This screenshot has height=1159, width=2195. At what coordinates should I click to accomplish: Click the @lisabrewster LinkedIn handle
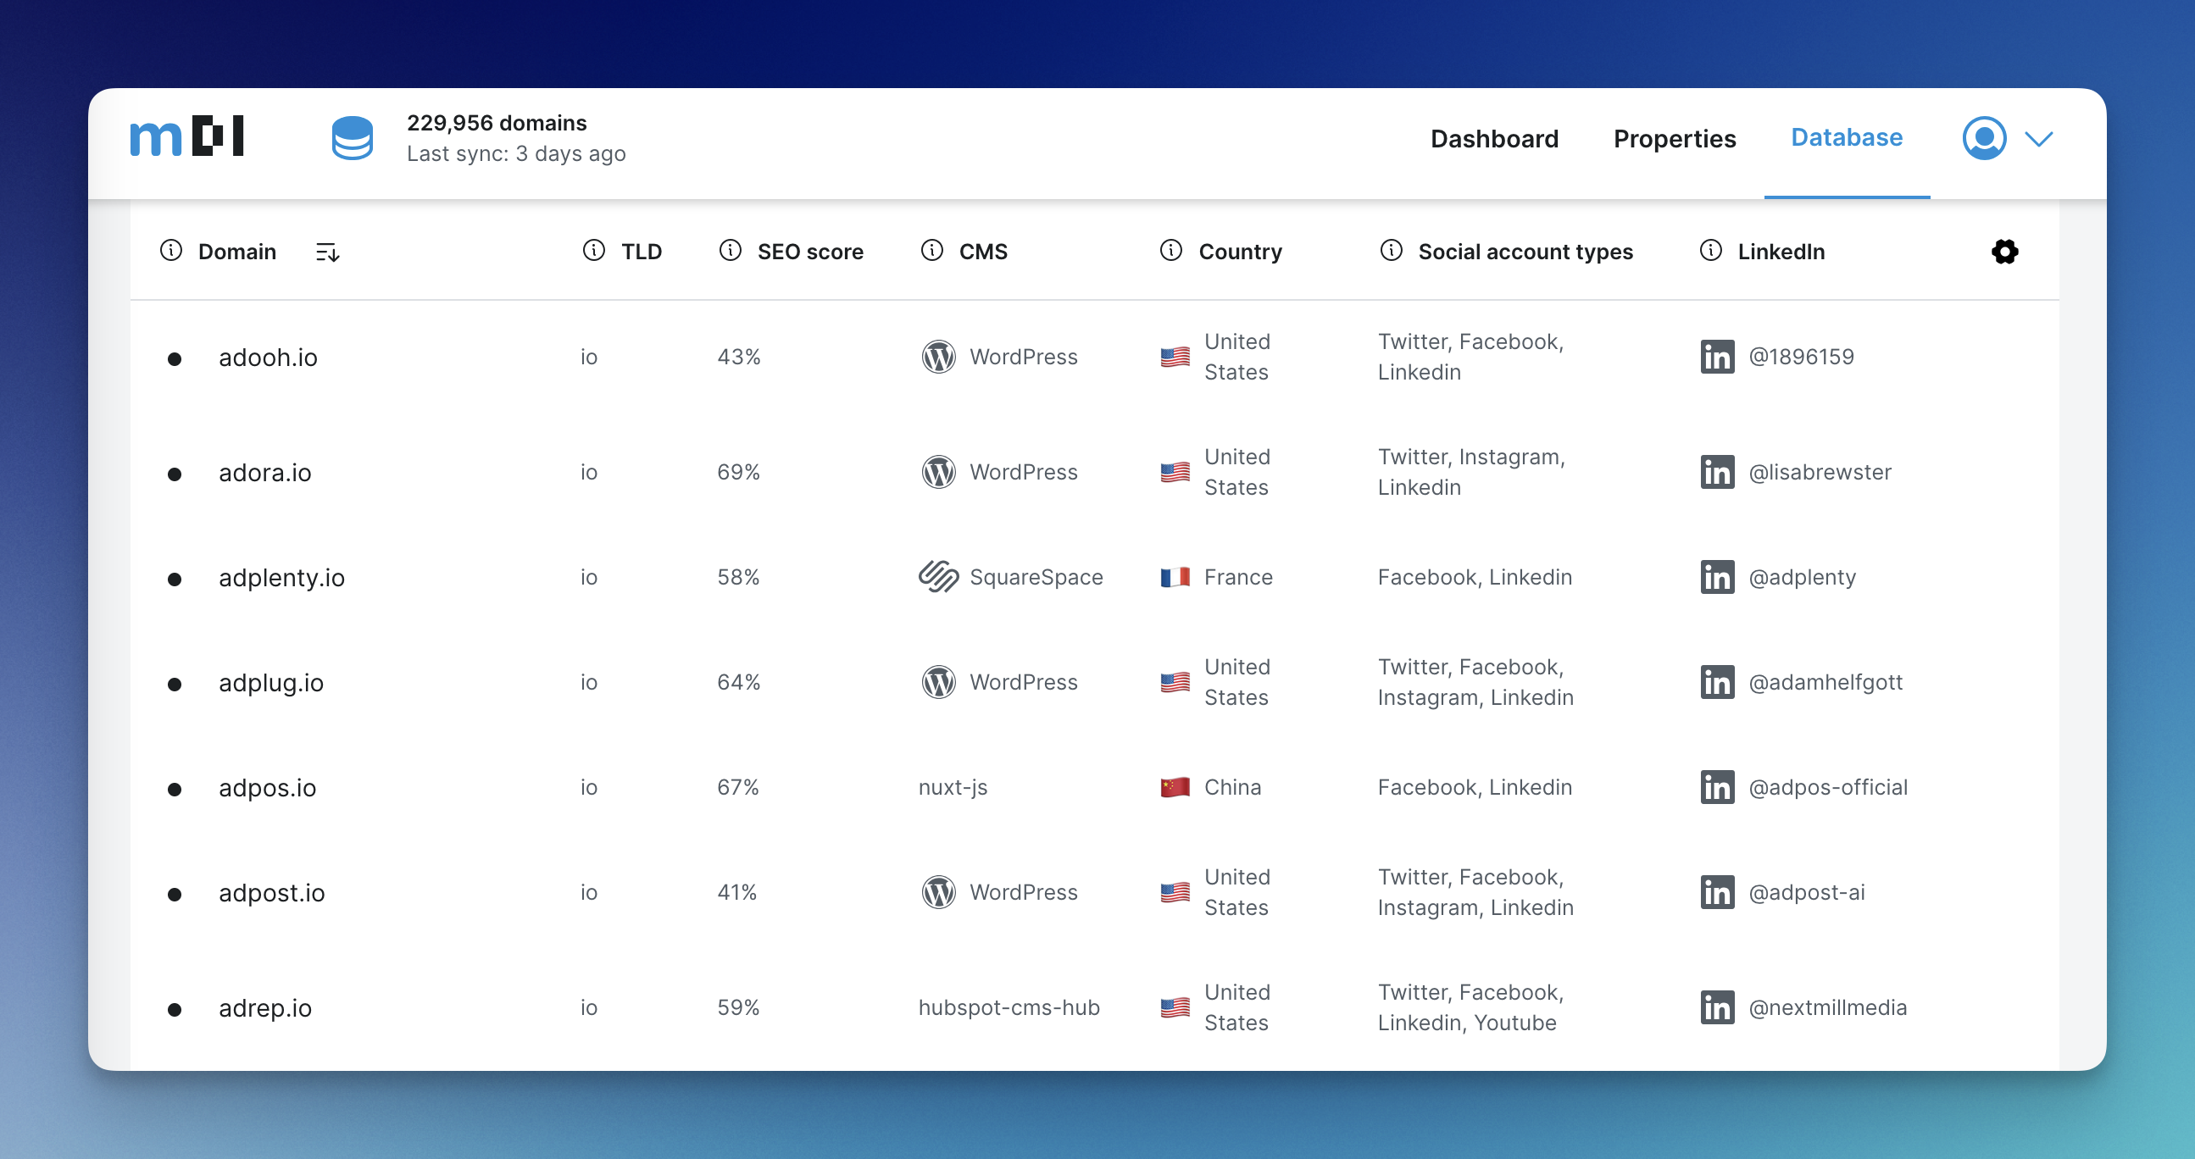tap(1820, 472)
